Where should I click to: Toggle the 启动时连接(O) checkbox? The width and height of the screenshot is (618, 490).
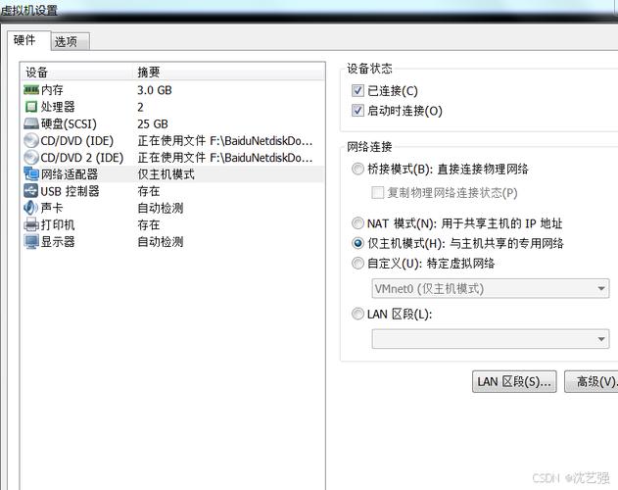[357, 111]
